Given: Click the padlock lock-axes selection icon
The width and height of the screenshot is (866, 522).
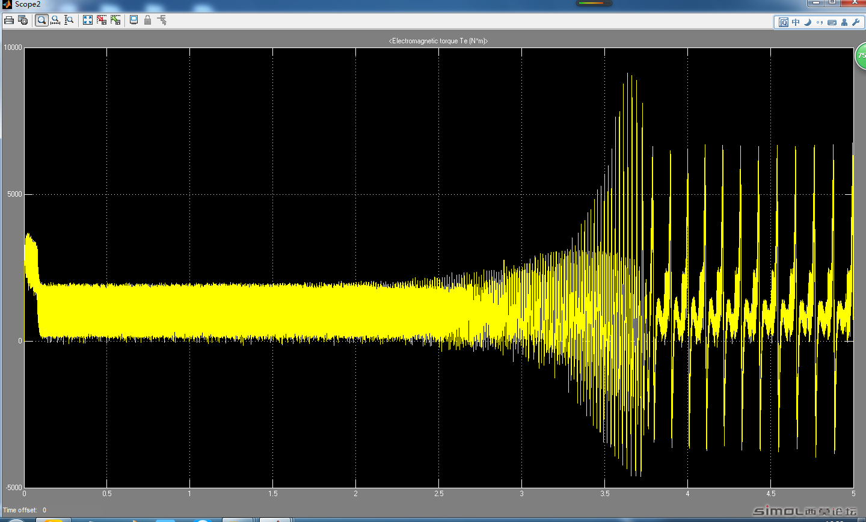Looking at the screenshot, I should pos(147,20).
